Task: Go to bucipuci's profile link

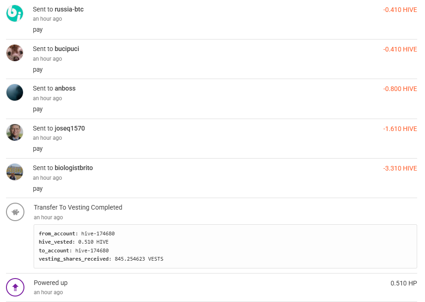Action: click(x=67, y=49)
